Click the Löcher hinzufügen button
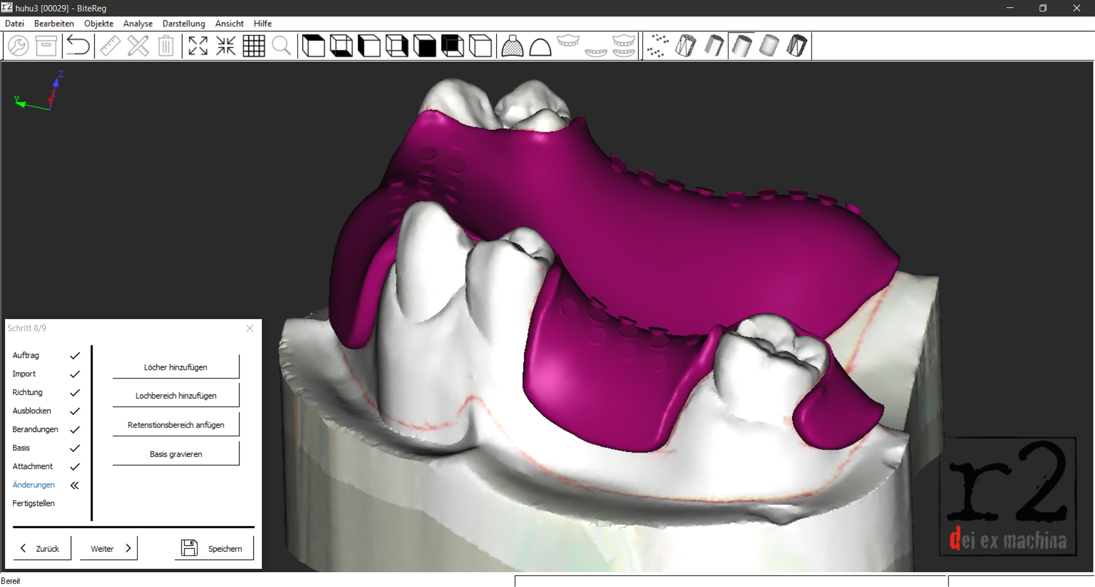Screen dimensions: 1095x587 [x=176, y=367]
